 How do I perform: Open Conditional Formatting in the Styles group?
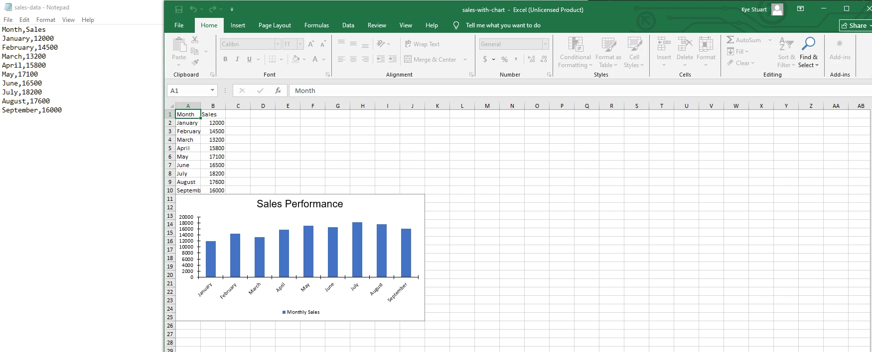tap(576, 53)
